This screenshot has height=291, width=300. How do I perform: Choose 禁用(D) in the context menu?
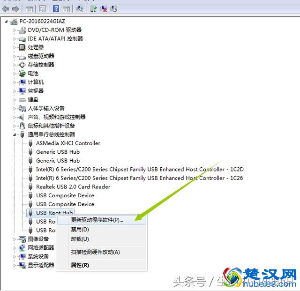[x=102, y=230]
